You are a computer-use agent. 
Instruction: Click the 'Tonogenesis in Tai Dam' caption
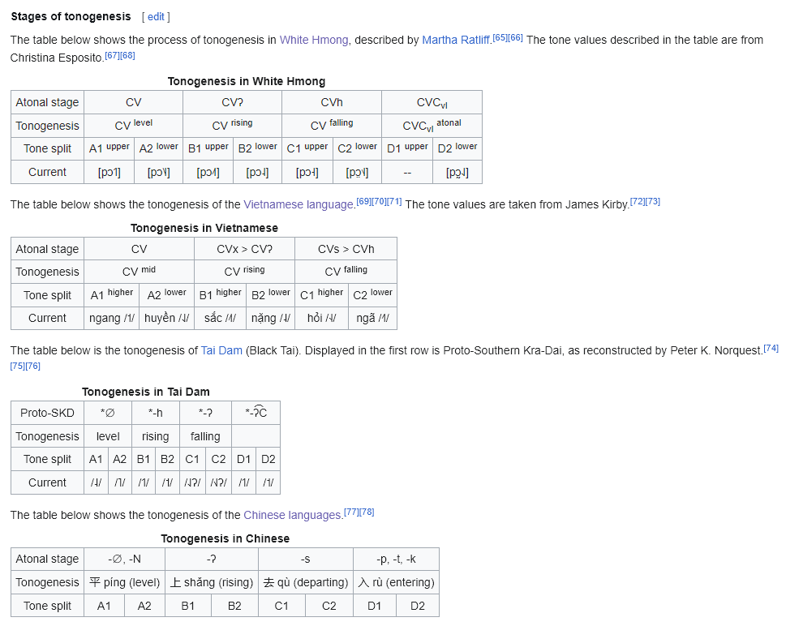(x=146, y=392)
